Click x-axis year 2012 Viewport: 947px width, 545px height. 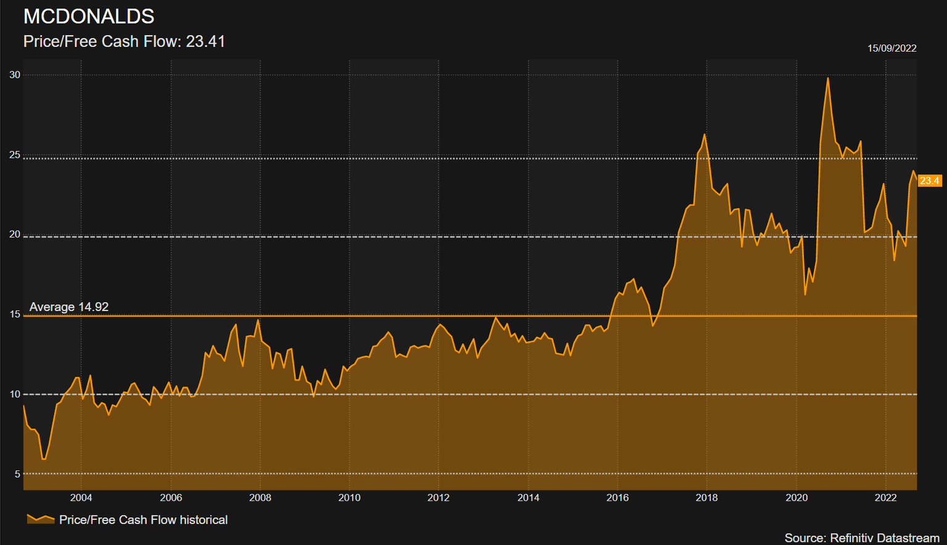coord(439,498)
